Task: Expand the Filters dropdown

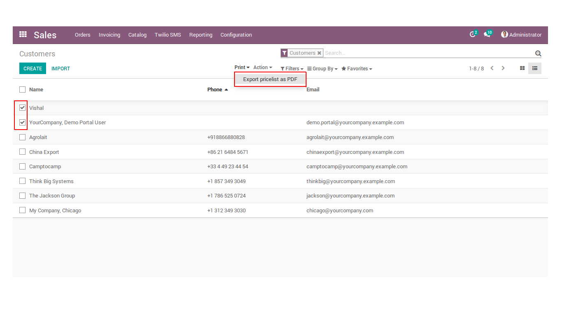Action: coord(292,69)
